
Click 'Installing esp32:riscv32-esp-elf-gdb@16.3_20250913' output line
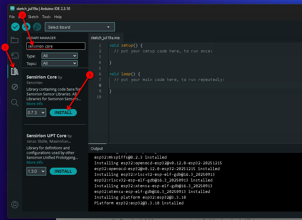pos(155,174)
